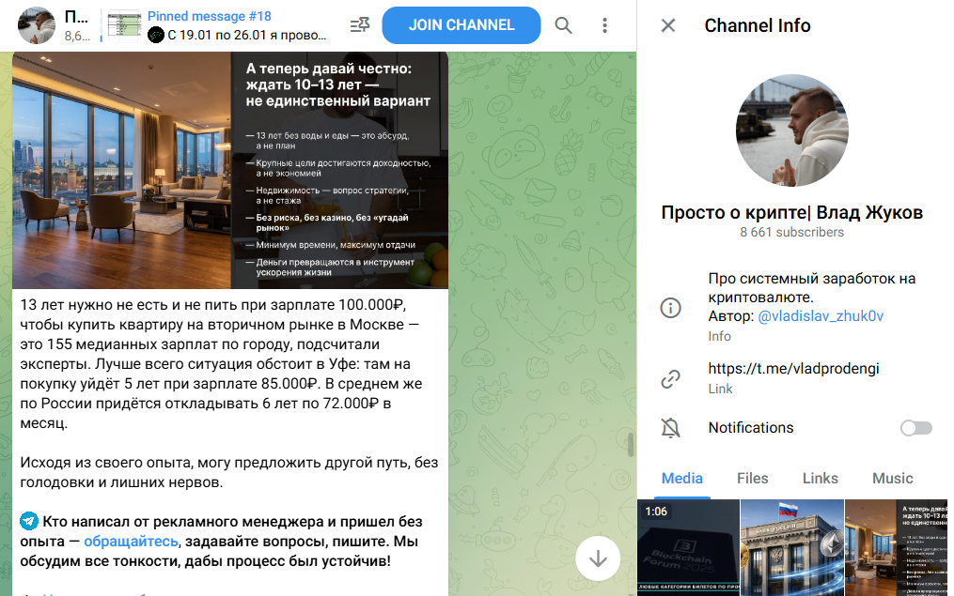Close the Channel Info panel
The image size is (954, 596).
tap(667, 25)
